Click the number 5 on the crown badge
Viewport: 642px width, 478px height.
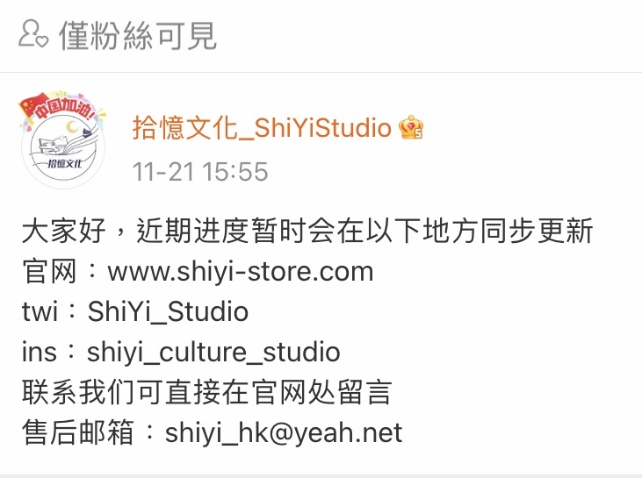[x=418, y=133]
